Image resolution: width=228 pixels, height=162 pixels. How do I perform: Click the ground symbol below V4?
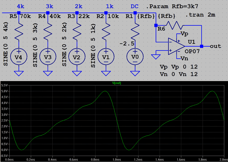pyautogui.click(x=19, y=73)
